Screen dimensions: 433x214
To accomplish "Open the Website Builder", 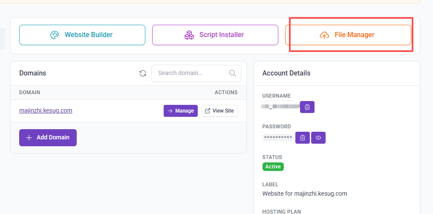I will pyautogui.click(x=82, y=35).
